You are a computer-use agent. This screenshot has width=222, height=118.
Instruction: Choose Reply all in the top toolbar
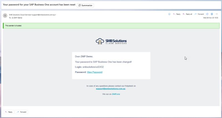pos(187,14)
